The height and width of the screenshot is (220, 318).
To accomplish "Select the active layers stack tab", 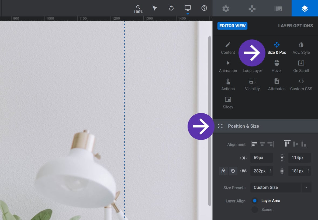I will coord(305,8).
